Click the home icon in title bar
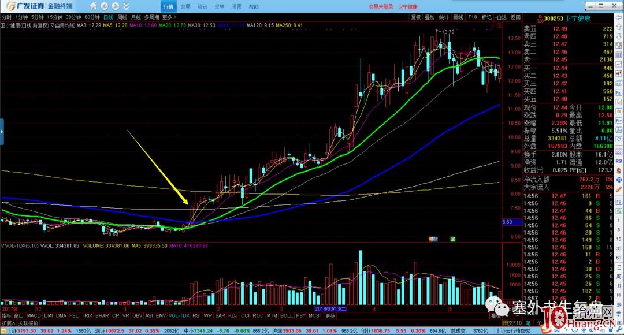624x335 pixels. pos(93,6)
